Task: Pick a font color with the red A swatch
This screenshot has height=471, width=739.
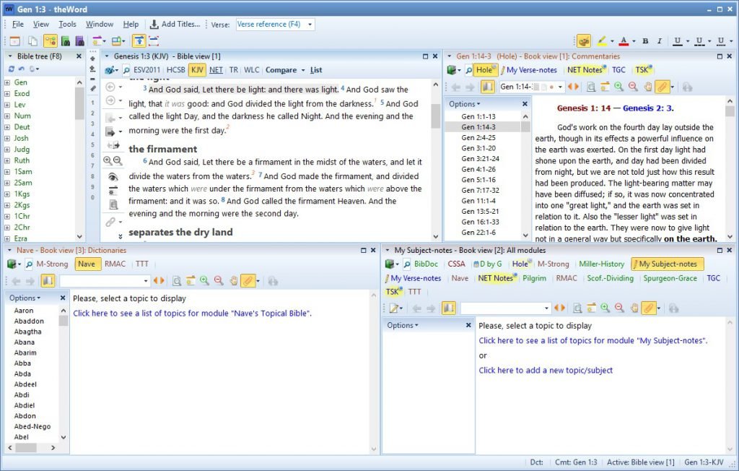Action: click(x=624, y=41)
